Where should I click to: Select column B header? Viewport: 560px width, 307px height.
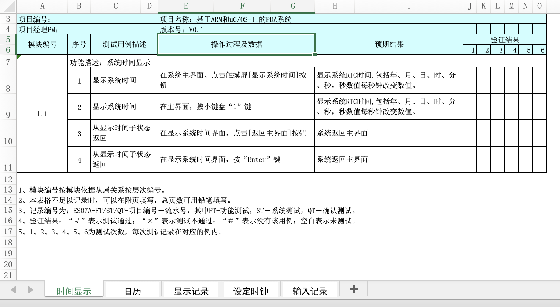(x=79, y=6)
